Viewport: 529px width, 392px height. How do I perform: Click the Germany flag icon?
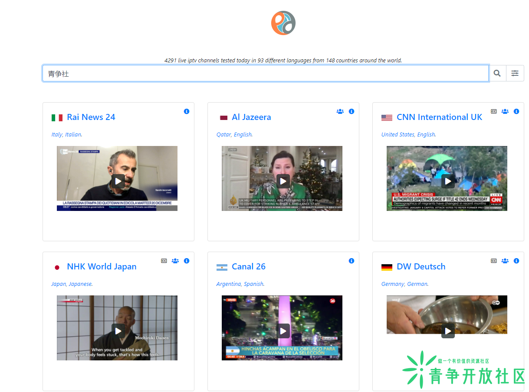(x=387, y=267)
